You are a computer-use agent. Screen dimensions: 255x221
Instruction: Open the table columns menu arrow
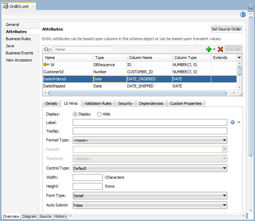pyautogui.click(x=239, y=58)
